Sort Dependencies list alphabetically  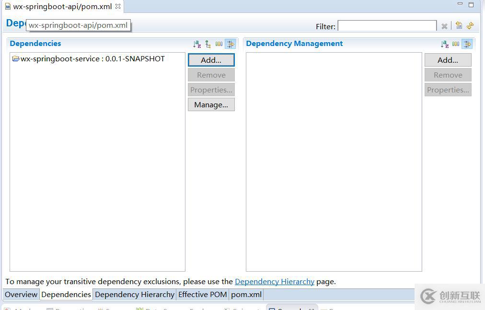197,44
